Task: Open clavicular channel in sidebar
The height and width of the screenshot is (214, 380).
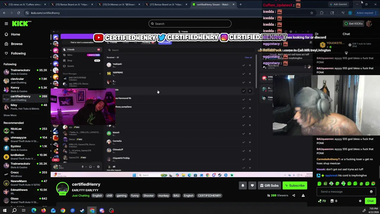Action: coord(25,81)
